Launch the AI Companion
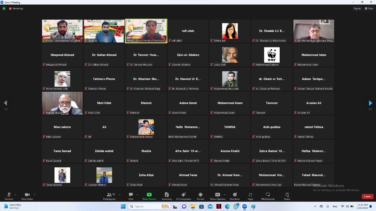This screenshot has width=376, height=211. [183, 196]
